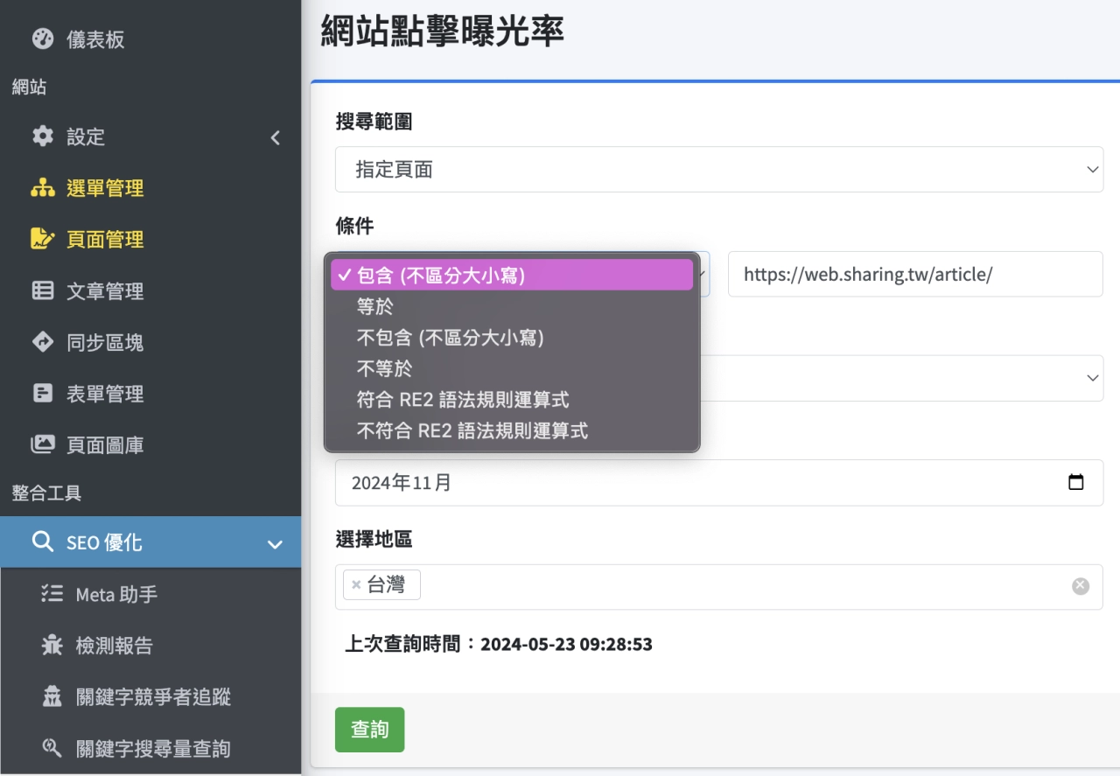This screenshot has height=776, width=1120.
Task: Click the 選擇地區 label
Action: 374,540
